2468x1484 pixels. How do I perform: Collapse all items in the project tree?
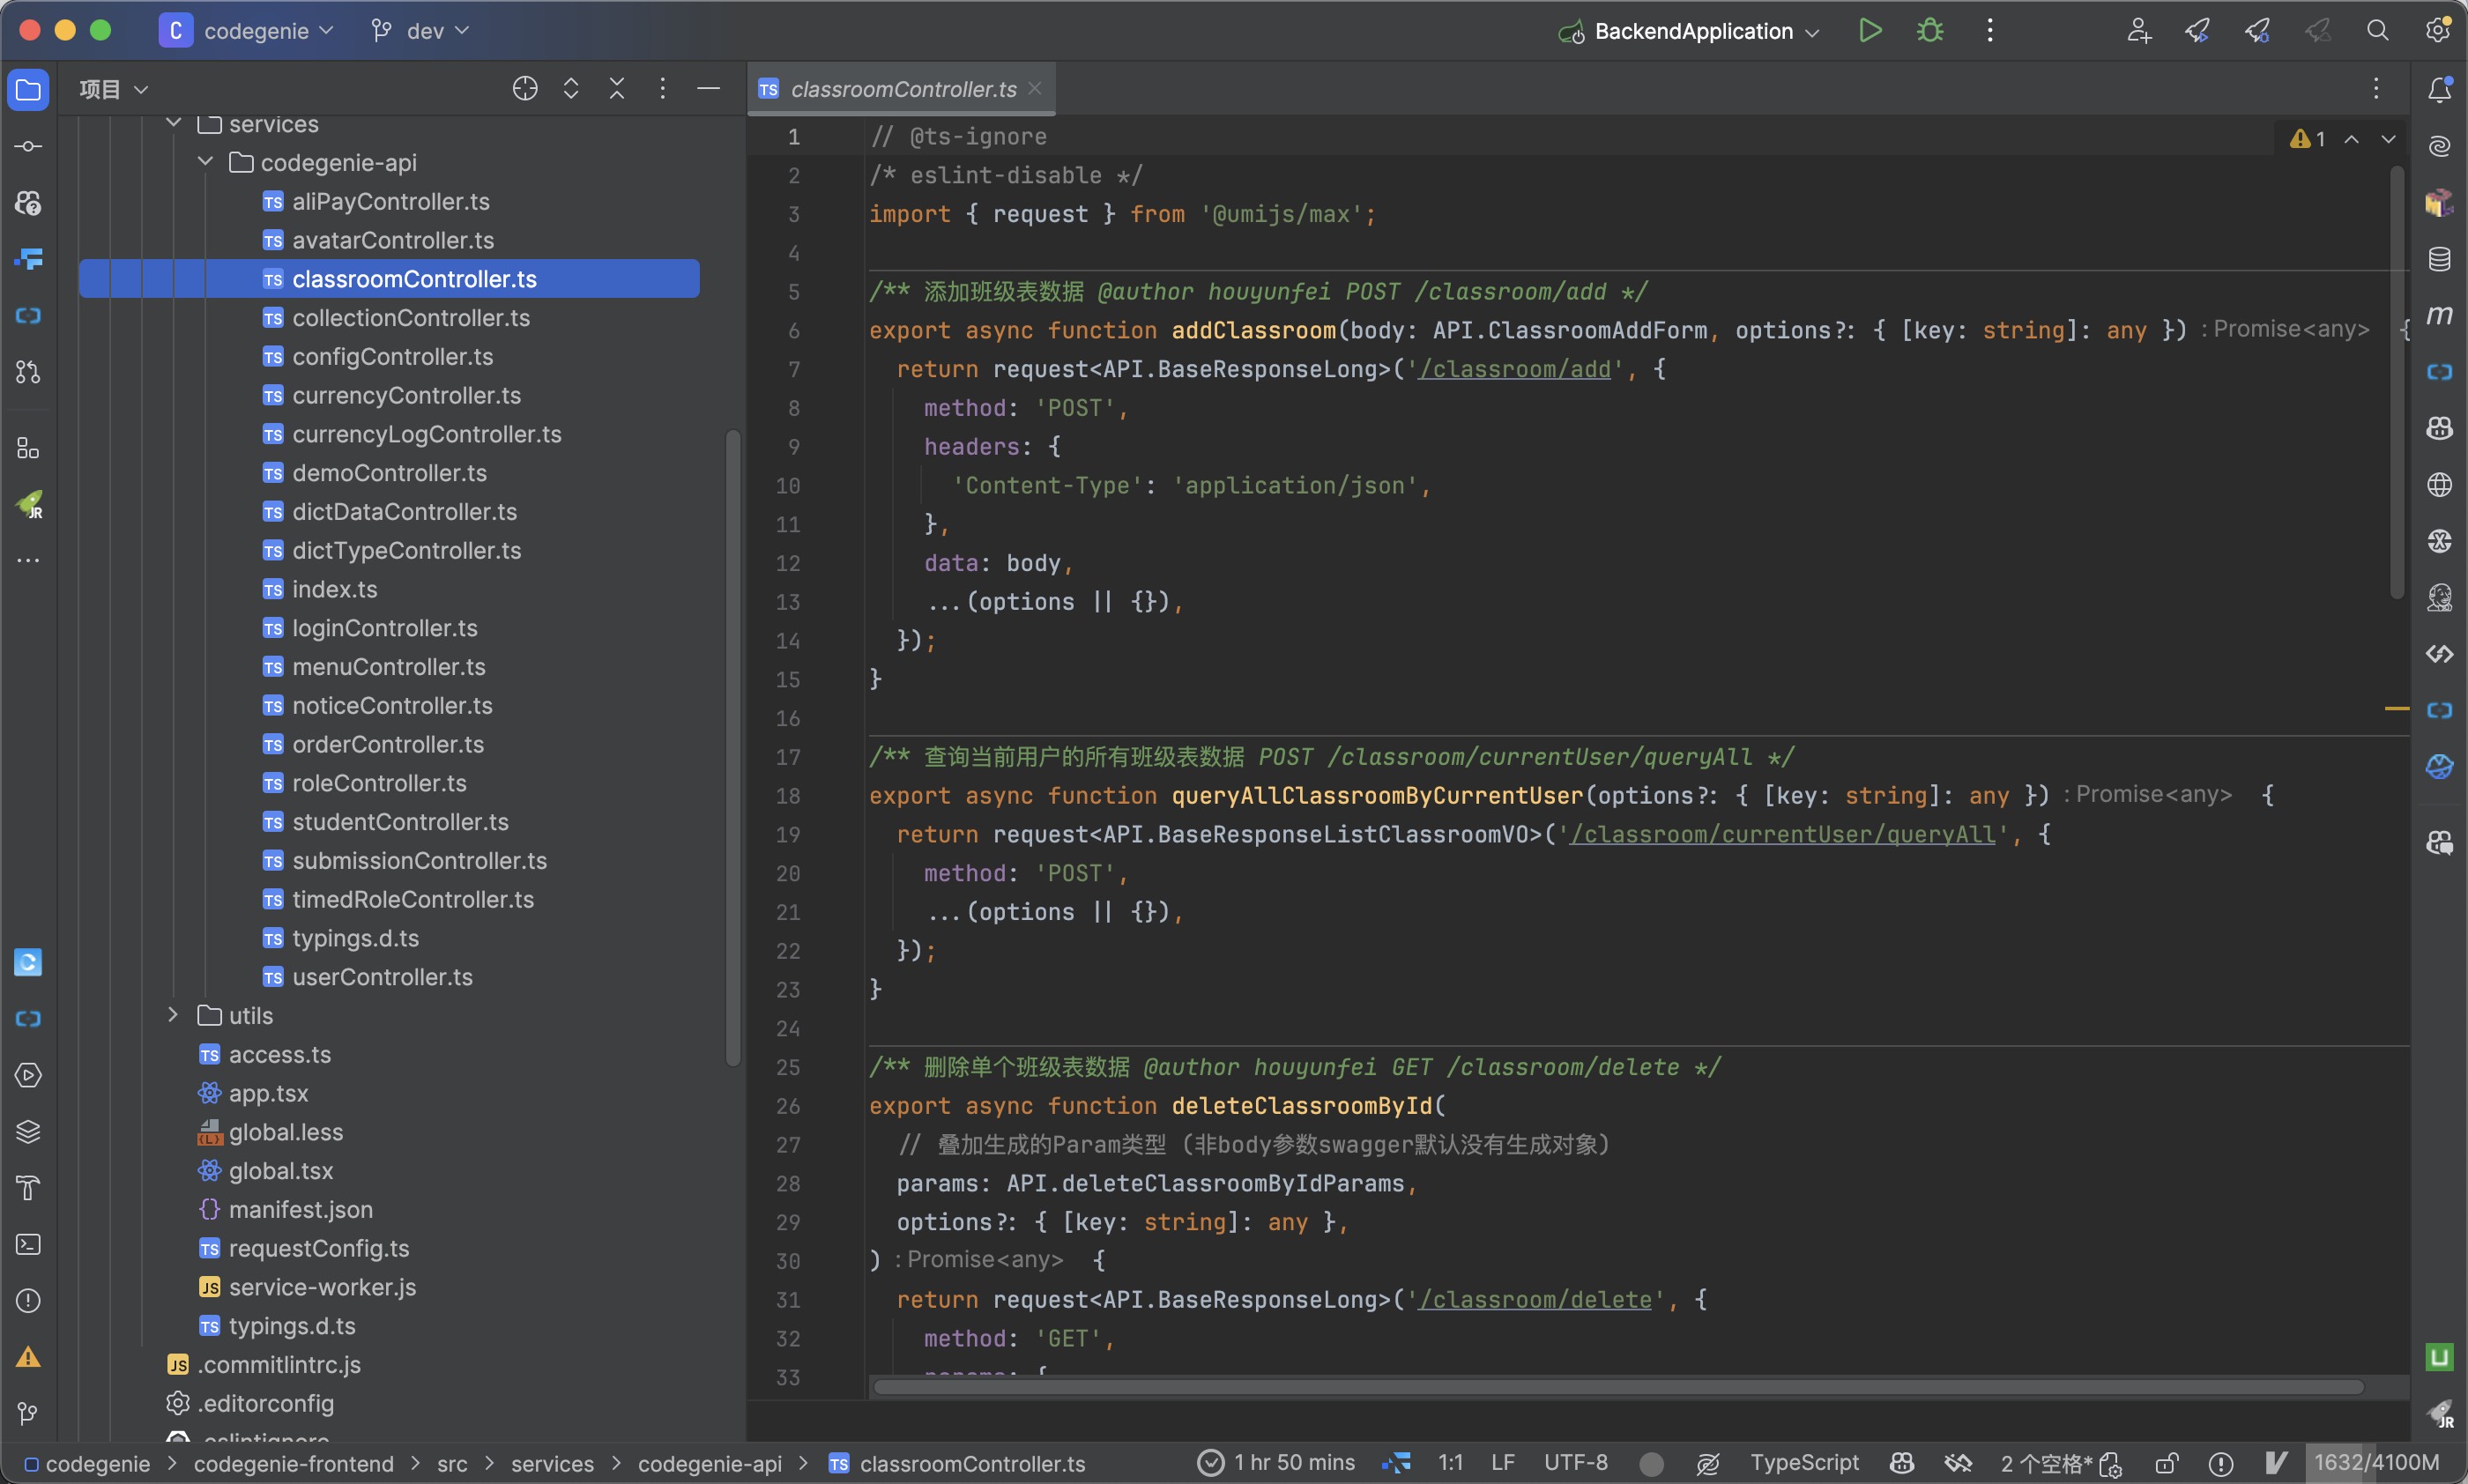[x=617, y=88]
